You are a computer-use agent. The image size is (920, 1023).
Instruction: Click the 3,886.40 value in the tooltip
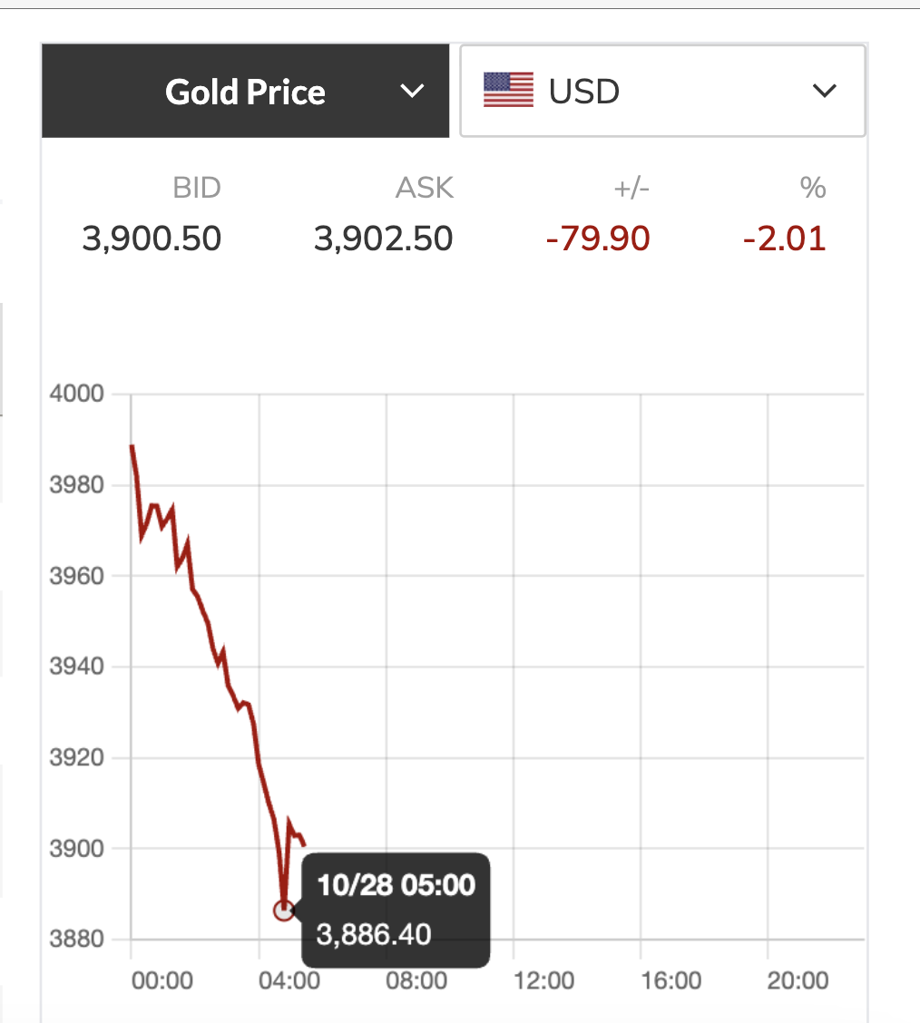point(374,933)
